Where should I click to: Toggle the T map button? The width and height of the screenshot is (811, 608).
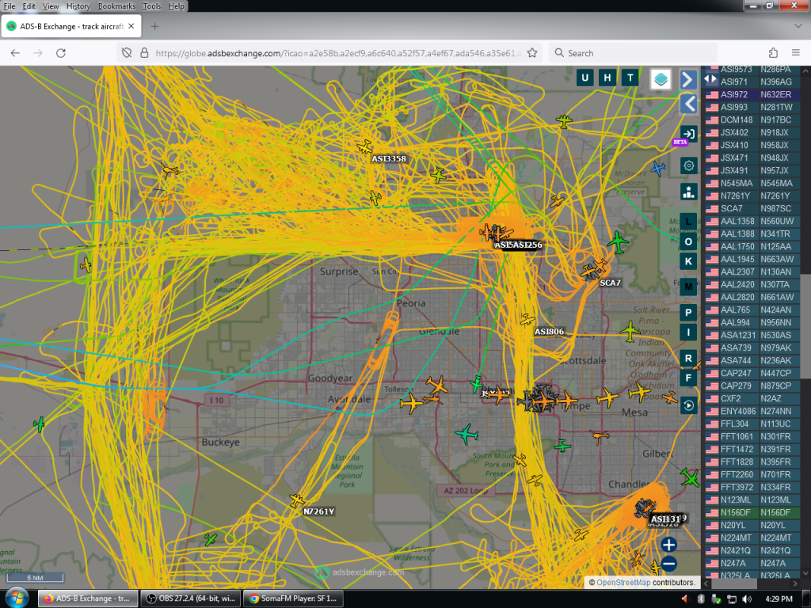[x=630, y=78]
